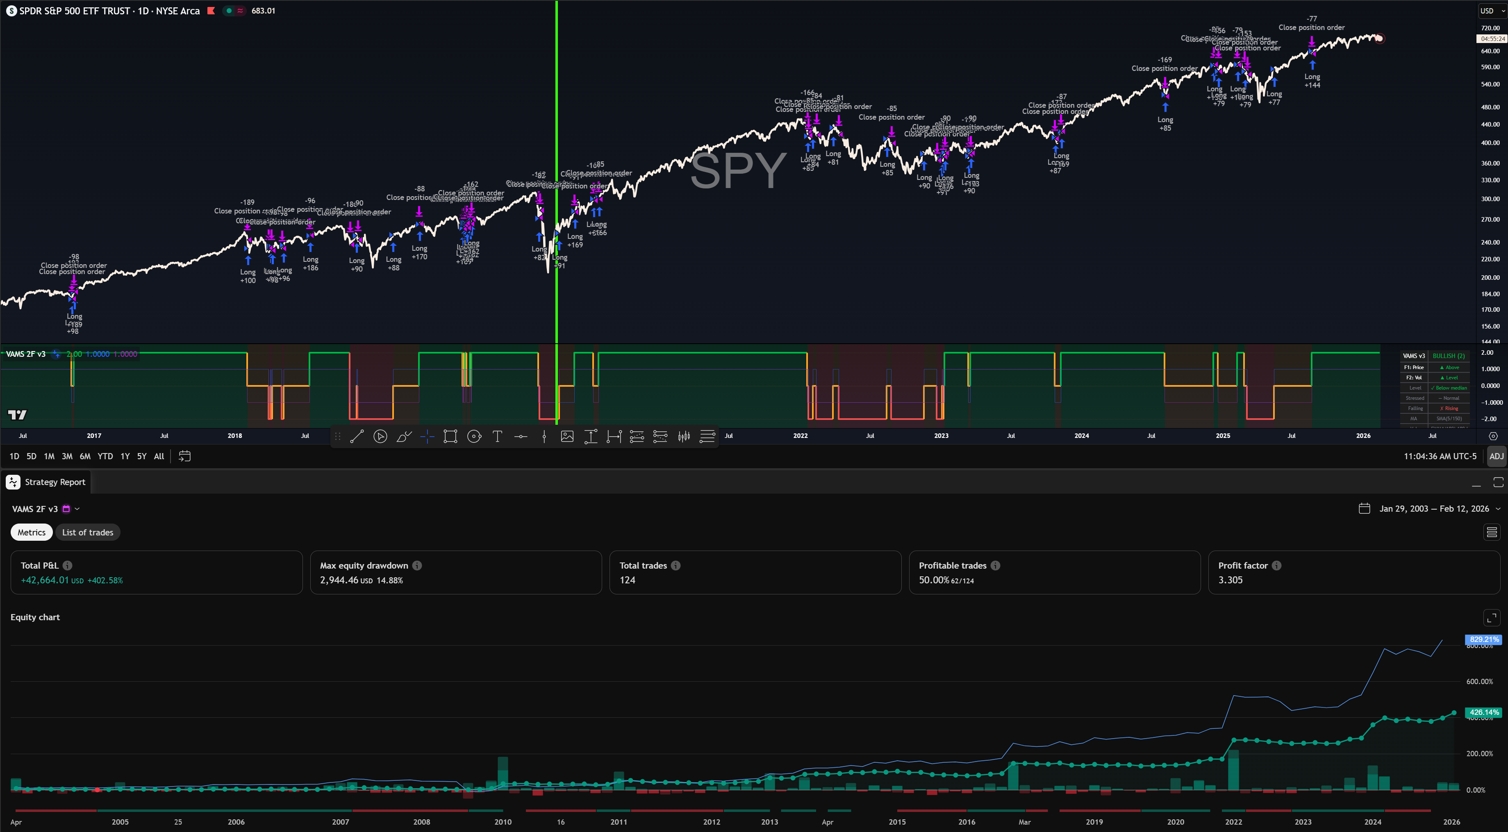Select the price range measure tool
Viewport: 1508px width, 832px height.
click(591, 436)
